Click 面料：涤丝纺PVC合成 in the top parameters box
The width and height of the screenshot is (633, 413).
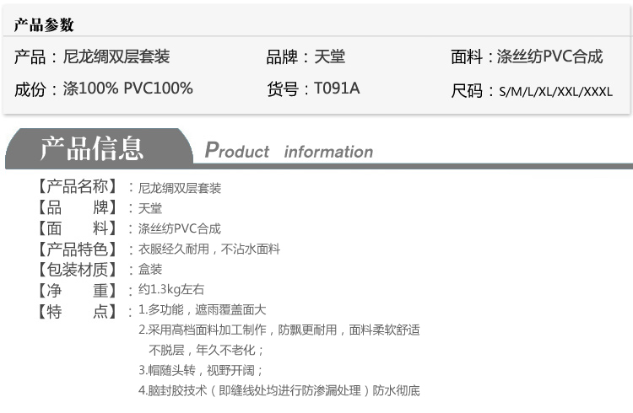coord(527,57)
